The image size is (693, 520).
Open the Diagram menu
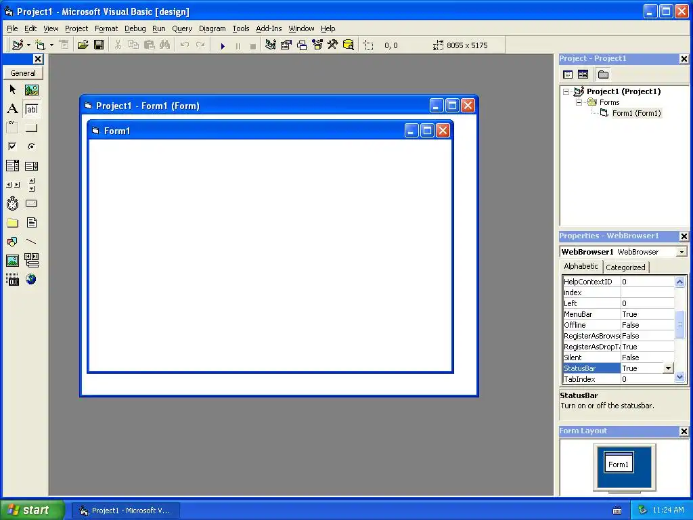212,28
